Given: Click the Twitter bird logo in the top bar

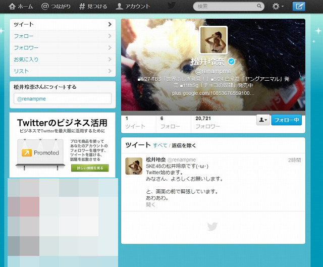Looking at the screenshot, I should [x=172, y=6].
